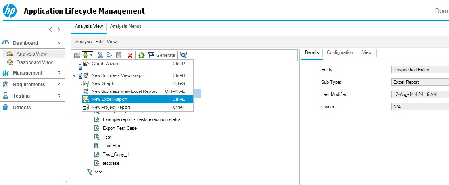
Task: Click the Generate button
Action: coord(161,55)
